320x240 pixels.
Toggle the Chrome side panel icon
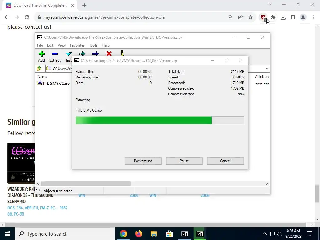click(x=293, y=17)
